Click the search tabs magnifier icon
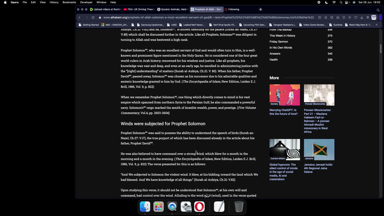The height and width of the screenshot is (216, 384). tap(378, 10)
